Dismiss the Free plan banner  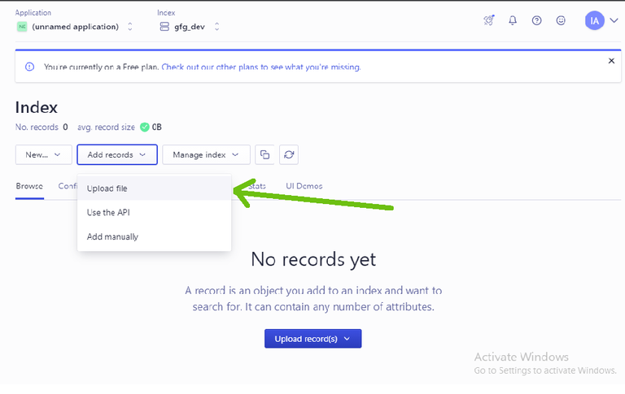pyautogui.click(x=611, y=61)
